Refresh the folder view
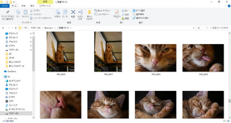The image size is (231, 123). click(x=199, y=28)
